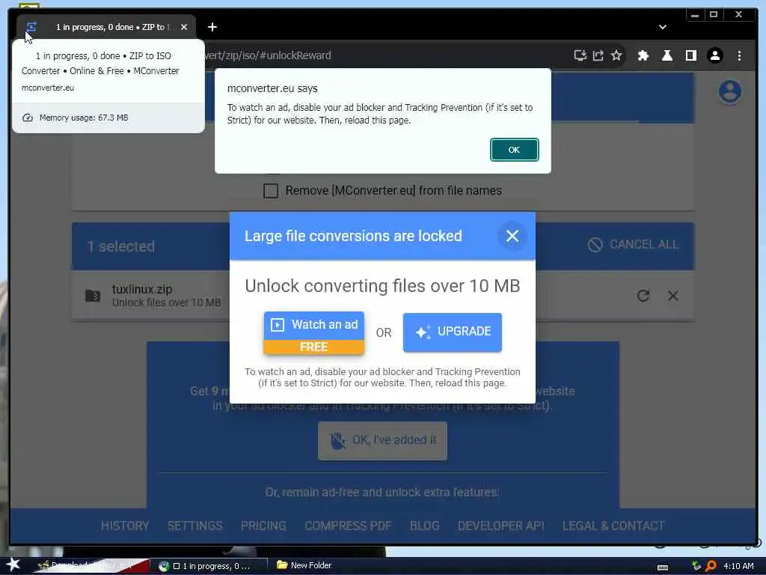Click the install app icon in address bar
The image size is (766, 575).
click(x=580, y=55)
